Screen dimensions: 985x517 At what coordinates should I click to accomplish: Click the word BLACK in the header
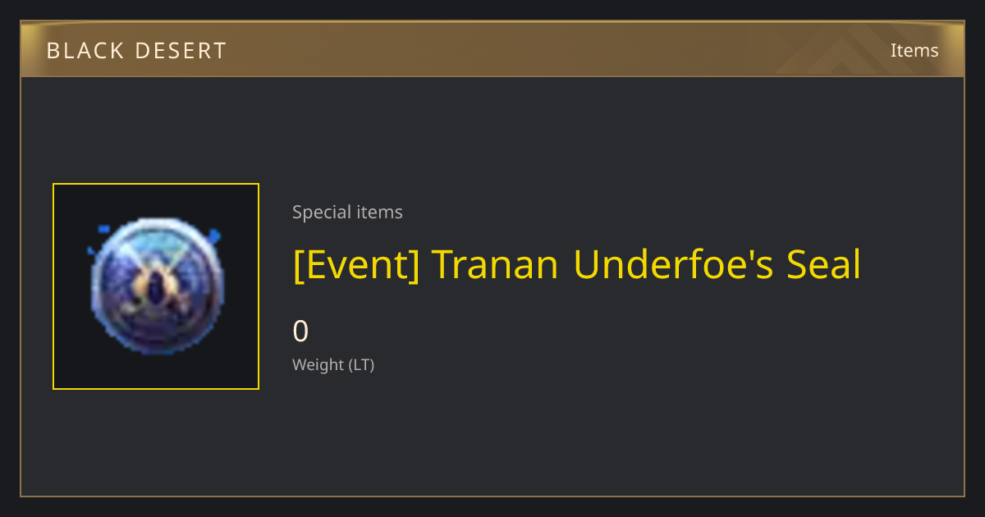(84, 51)
